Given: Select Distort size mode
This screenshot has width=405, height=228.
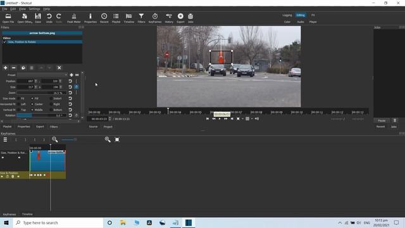Looking at the screenshot, I should [x=56, y=99].
